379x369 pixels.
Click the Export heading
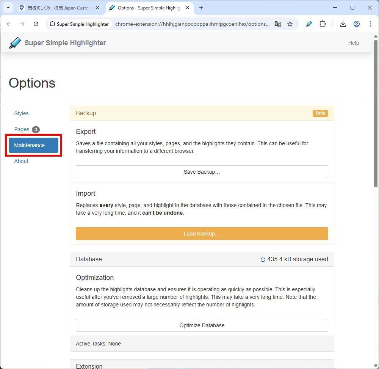[86, 132]
